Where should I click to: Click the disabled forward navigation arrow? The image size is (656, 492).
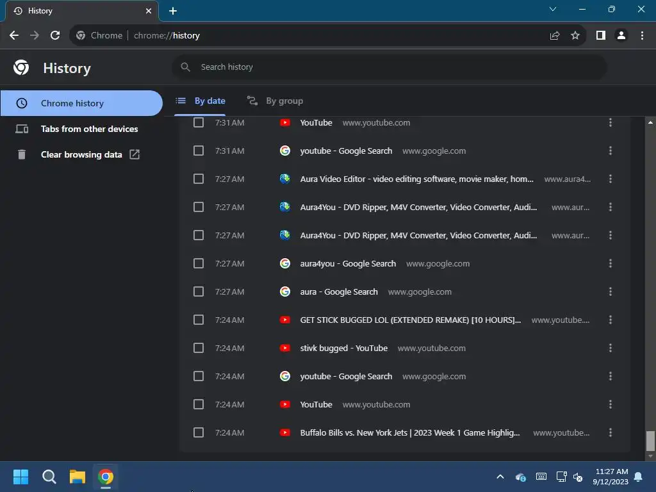click(35, 36)
